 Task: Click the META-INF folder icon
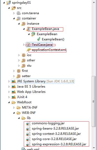point(19,108)
